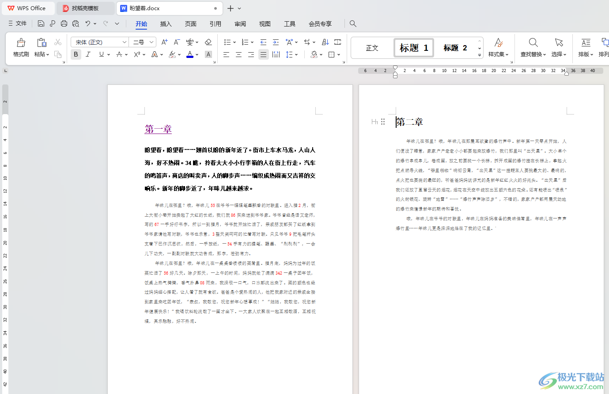609x394 pixels.
Task: Toggle Justify alignment
Action: (x=263, y=54)
